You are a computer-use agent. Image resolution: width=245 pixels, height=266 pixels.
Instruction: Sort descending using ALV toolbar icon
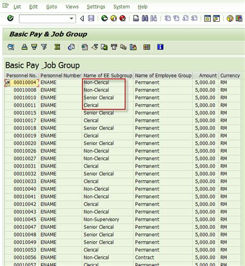tap(34, 47)
